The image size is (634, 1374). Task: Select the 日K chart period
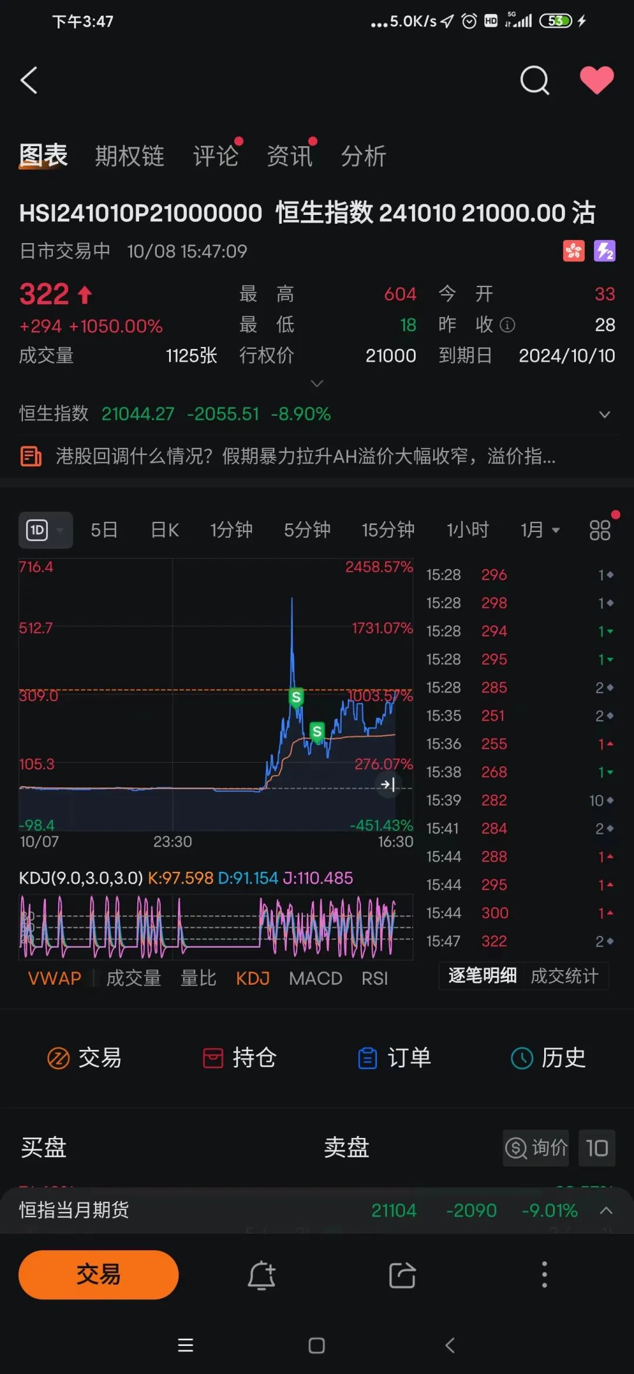tap(165, 530)
